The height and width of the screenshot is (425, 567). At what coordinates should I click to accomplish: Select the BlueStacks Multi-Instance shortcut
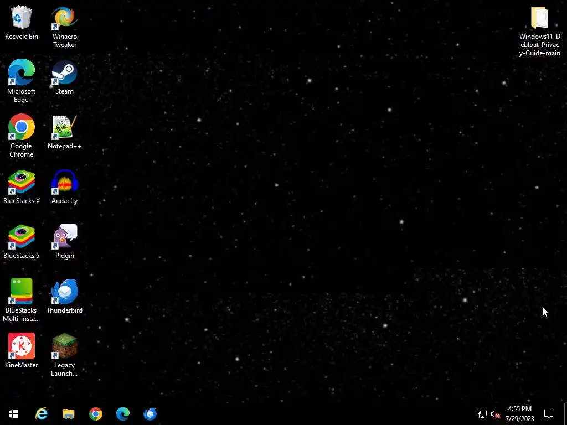point(22,300)
